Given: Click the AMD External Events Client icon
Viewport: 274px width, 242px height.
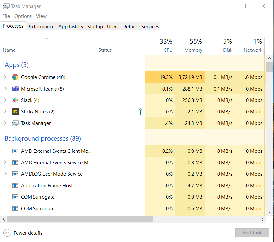Looking at the screenshot, I should pyautogui.click(x=15, y=151).
